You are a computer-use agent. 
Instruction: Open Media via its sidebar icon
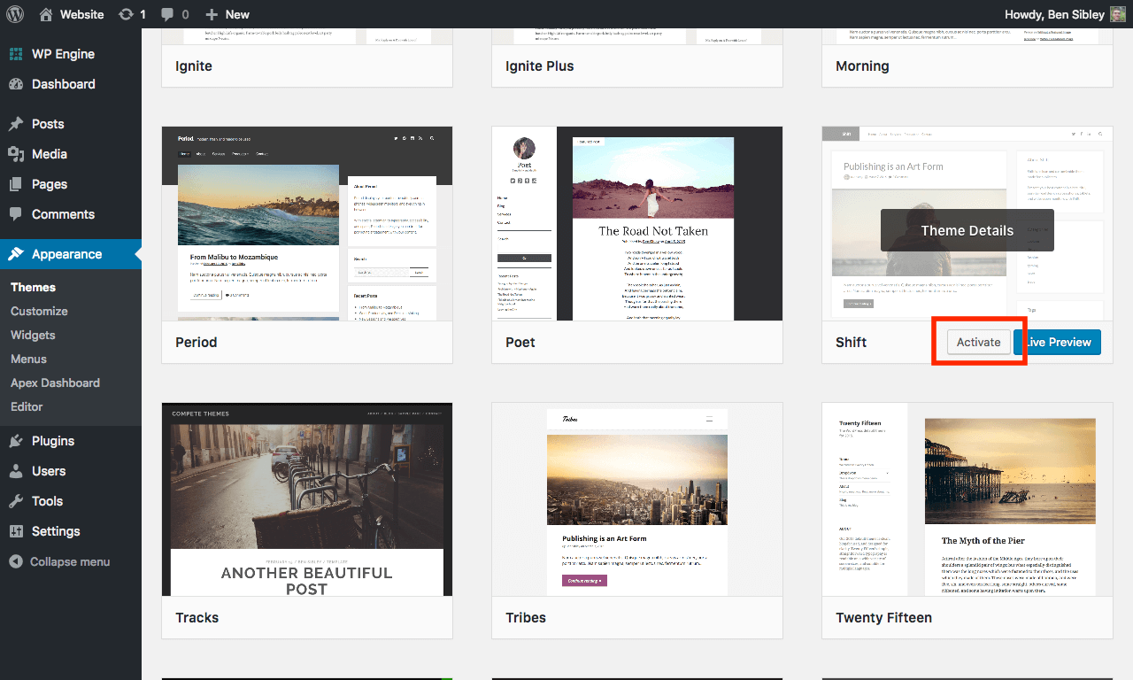click(16, 154)
